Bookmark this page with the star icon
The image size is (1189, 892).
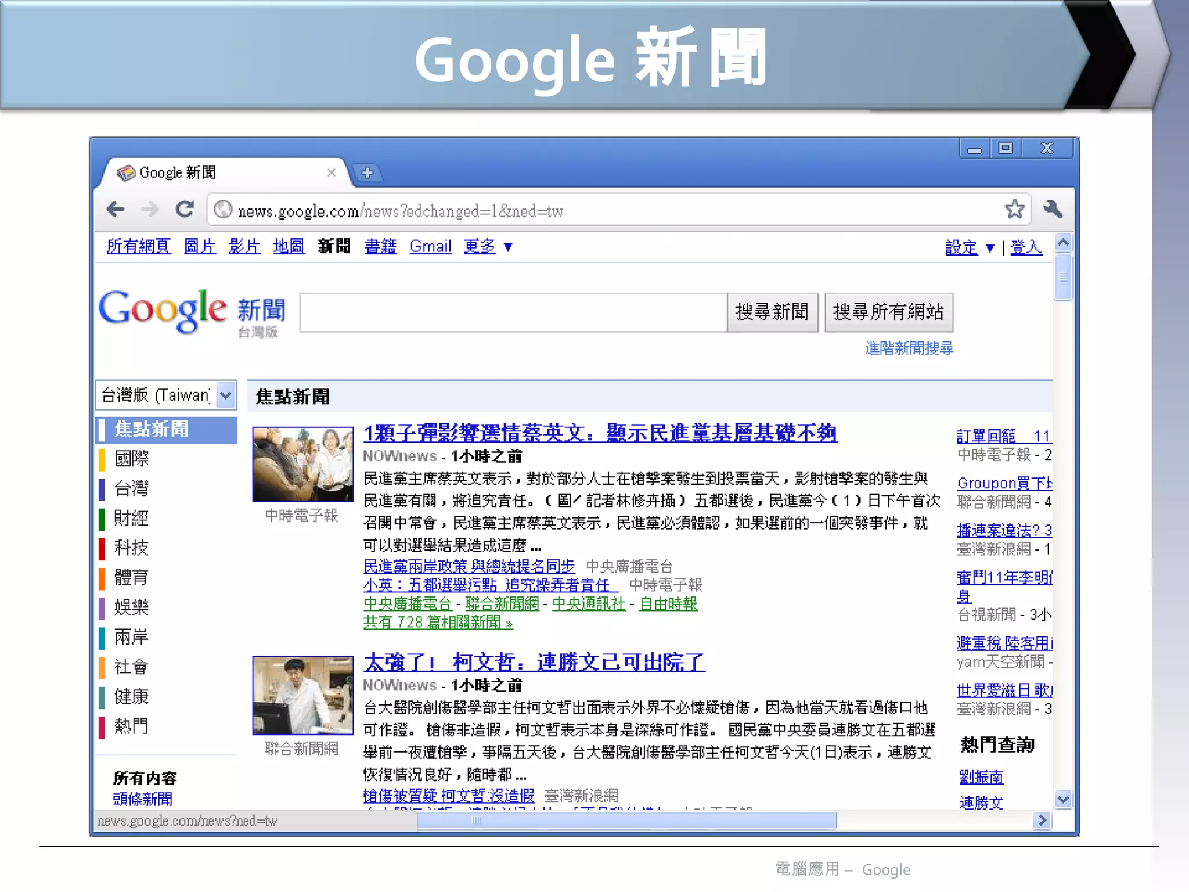point(1014,209)
